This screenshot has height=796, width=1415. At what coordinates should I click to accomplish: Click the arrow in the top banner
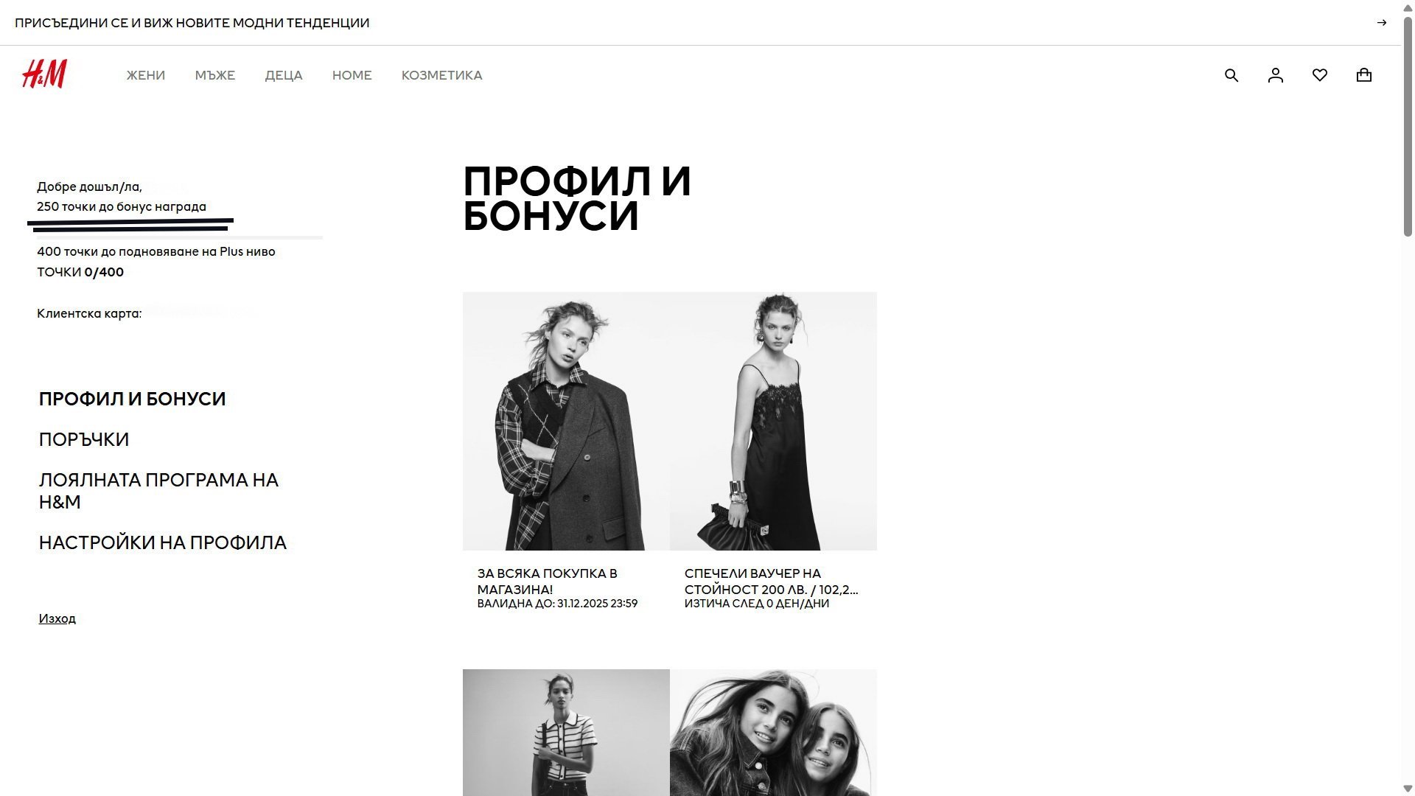point(1382,23)
